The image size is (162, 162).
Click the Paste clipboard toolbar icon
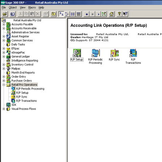coord(32,14)
